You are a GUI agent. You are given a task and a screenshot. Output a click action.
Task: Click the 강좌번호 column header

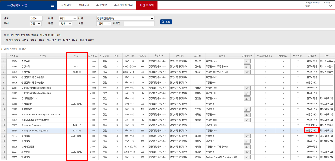tap(93, 56)
